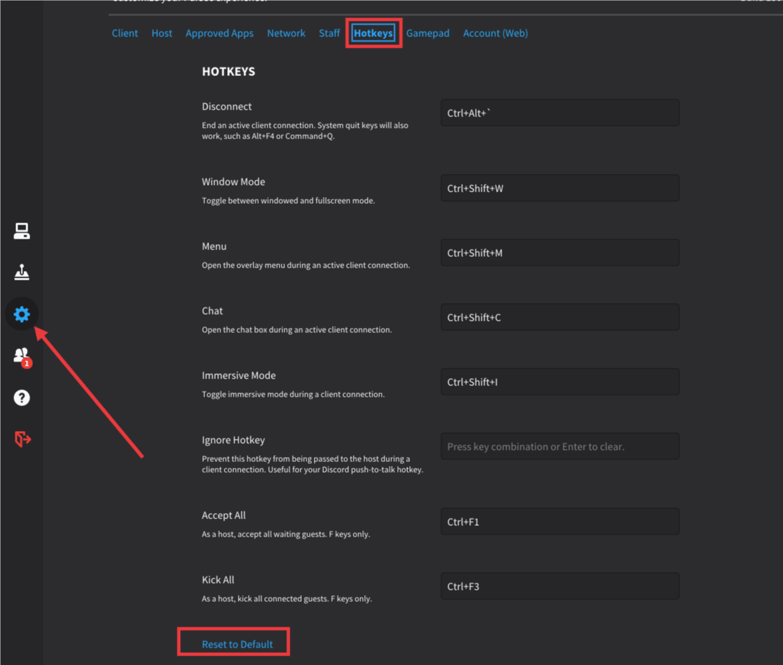
Task: Open the Computers icon in sidebar
Action: (22, 231)
